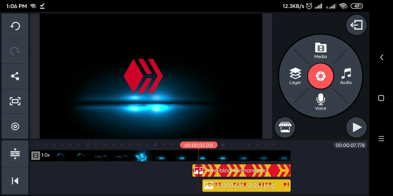Tap the battery indicator in status bar
The height and width of the screenshot is (196, 393).
click(356, 6)
